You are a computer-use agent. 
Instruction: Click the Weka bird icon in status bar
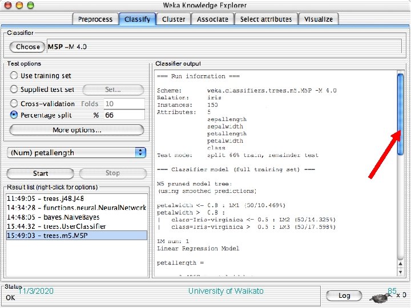[380, 297]
